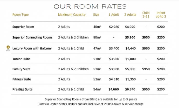The width and height of the screenshot is (179, 108).
Task: Select the Superior Room row label
Action: pos(23,27)
